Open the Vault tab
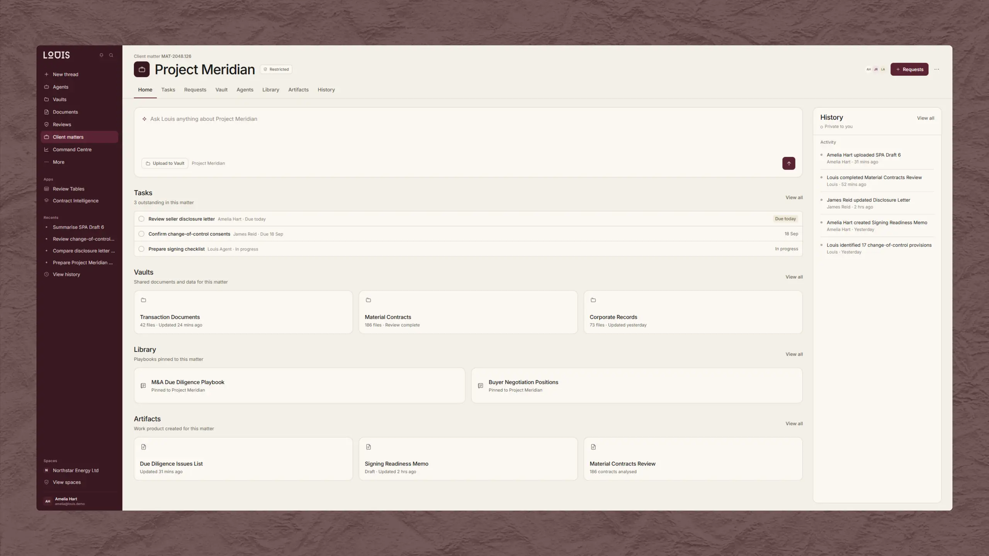The height and width of the screenshot is (556, 989). click(x=221, y=90)
